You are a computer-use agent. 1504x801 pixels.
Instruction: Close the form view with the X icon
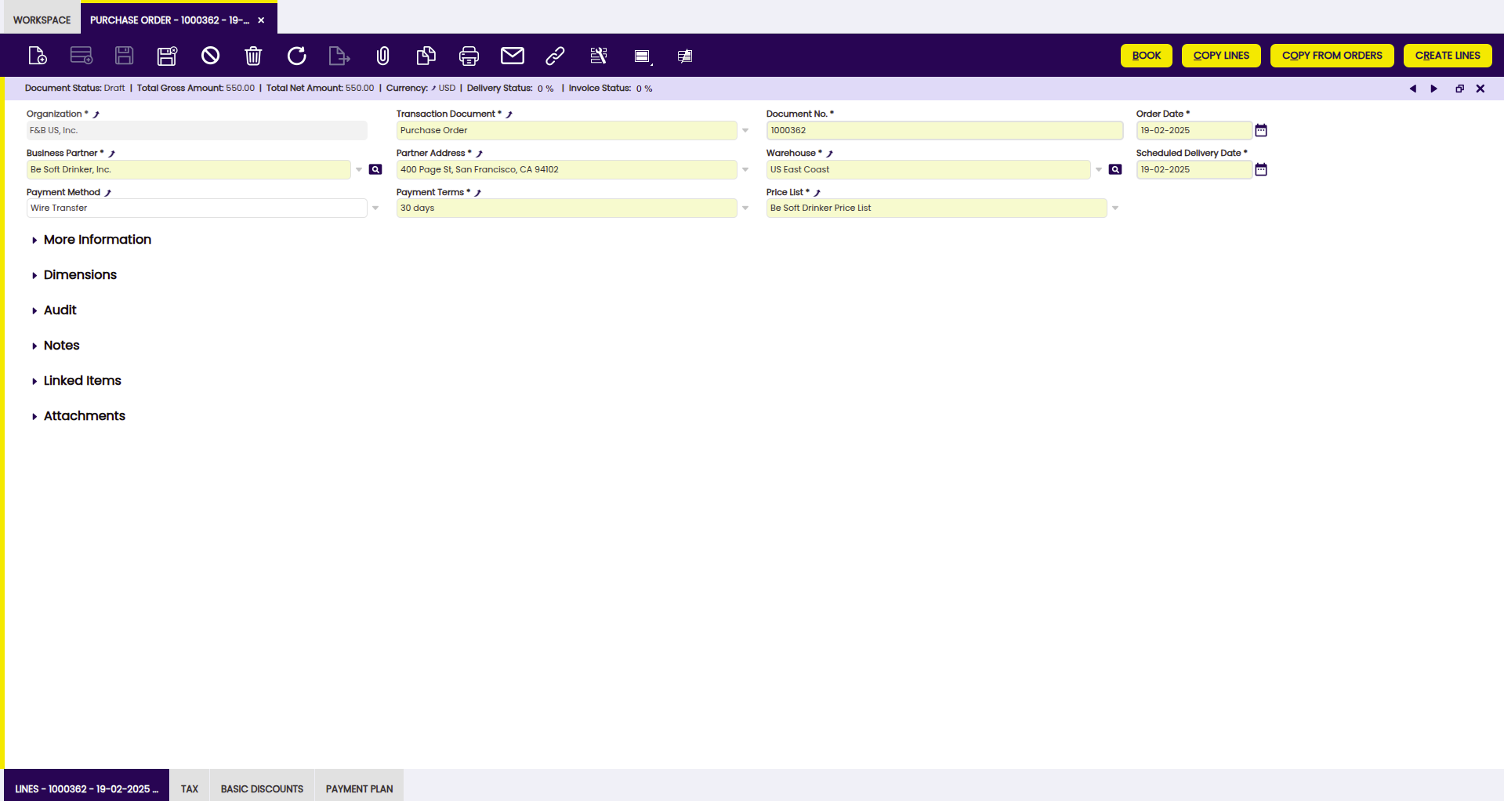(1480, 89)
